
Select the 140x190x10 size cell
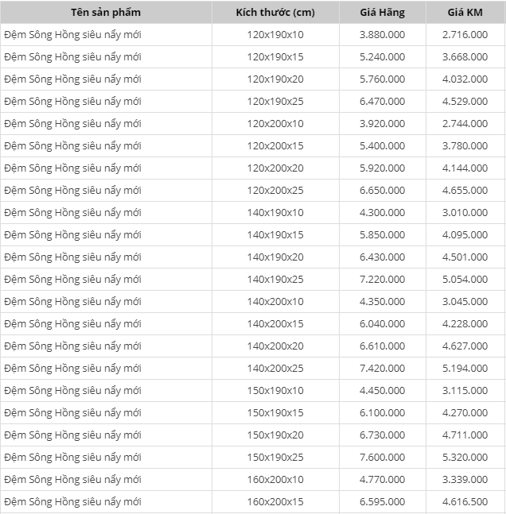pos(275,213)
